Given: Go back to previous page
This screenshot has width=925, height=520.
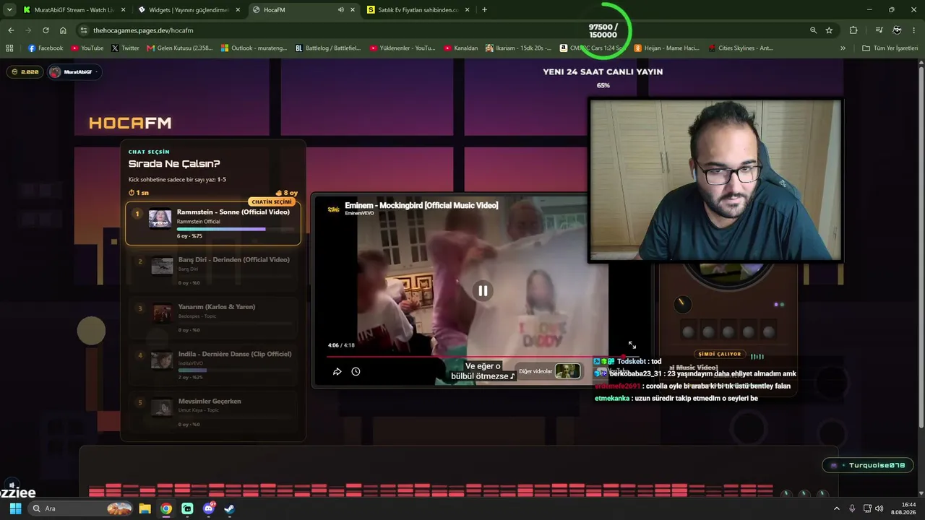Looking at the screenshot, I should [11, 30].
